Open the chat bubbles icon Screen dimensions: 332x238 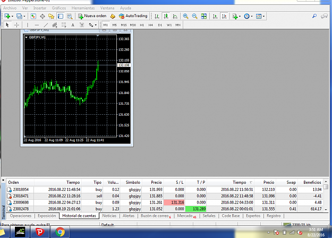(x=324, y=16)
